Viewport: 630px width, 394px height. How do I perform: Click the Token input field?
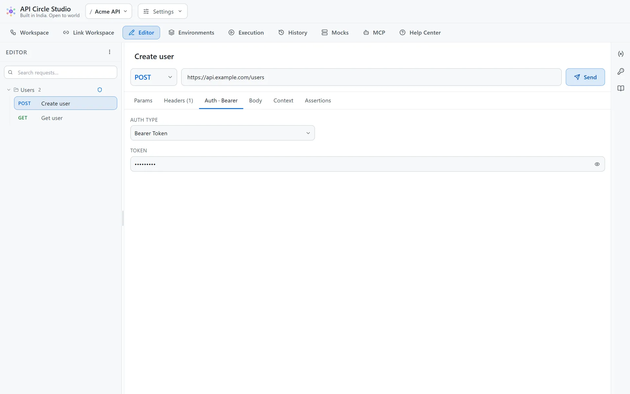[367, 164]
